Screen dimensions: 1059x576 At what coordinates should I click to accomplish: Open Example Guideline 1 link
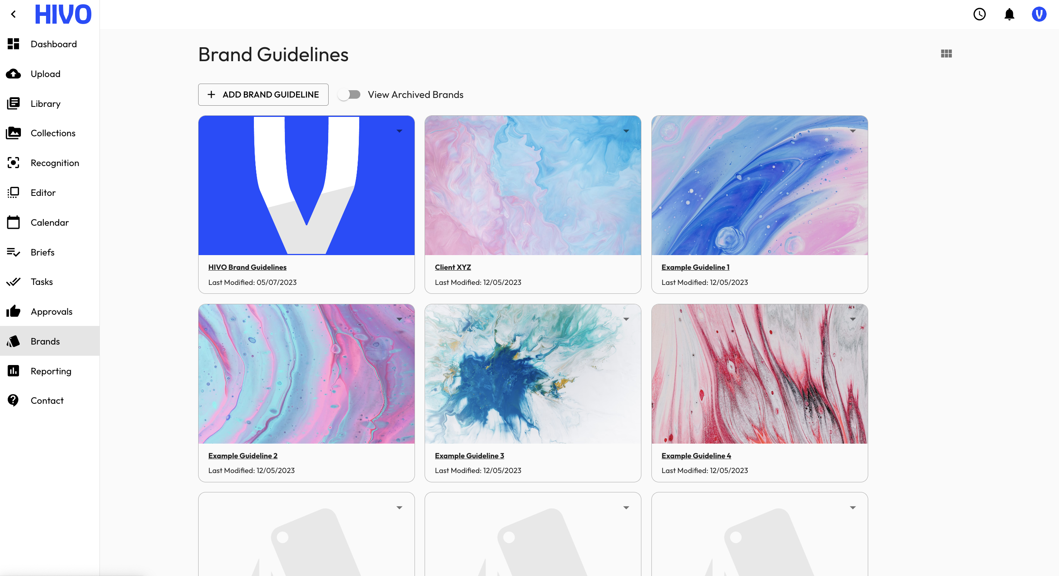[x=695, y=267]
